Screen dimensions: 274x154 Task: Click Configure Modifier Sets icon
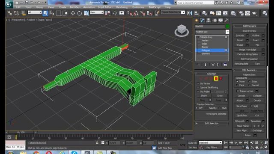[225, 65]
